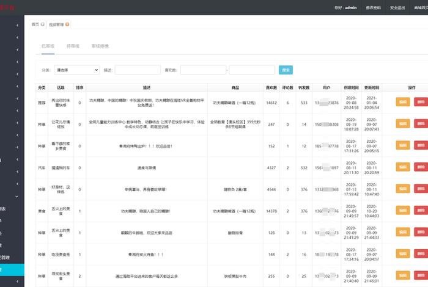This screenshot has width=428, height=287.
Task: Click the 排序 column header
Action: pyautogui.click(x=79, y=88)
